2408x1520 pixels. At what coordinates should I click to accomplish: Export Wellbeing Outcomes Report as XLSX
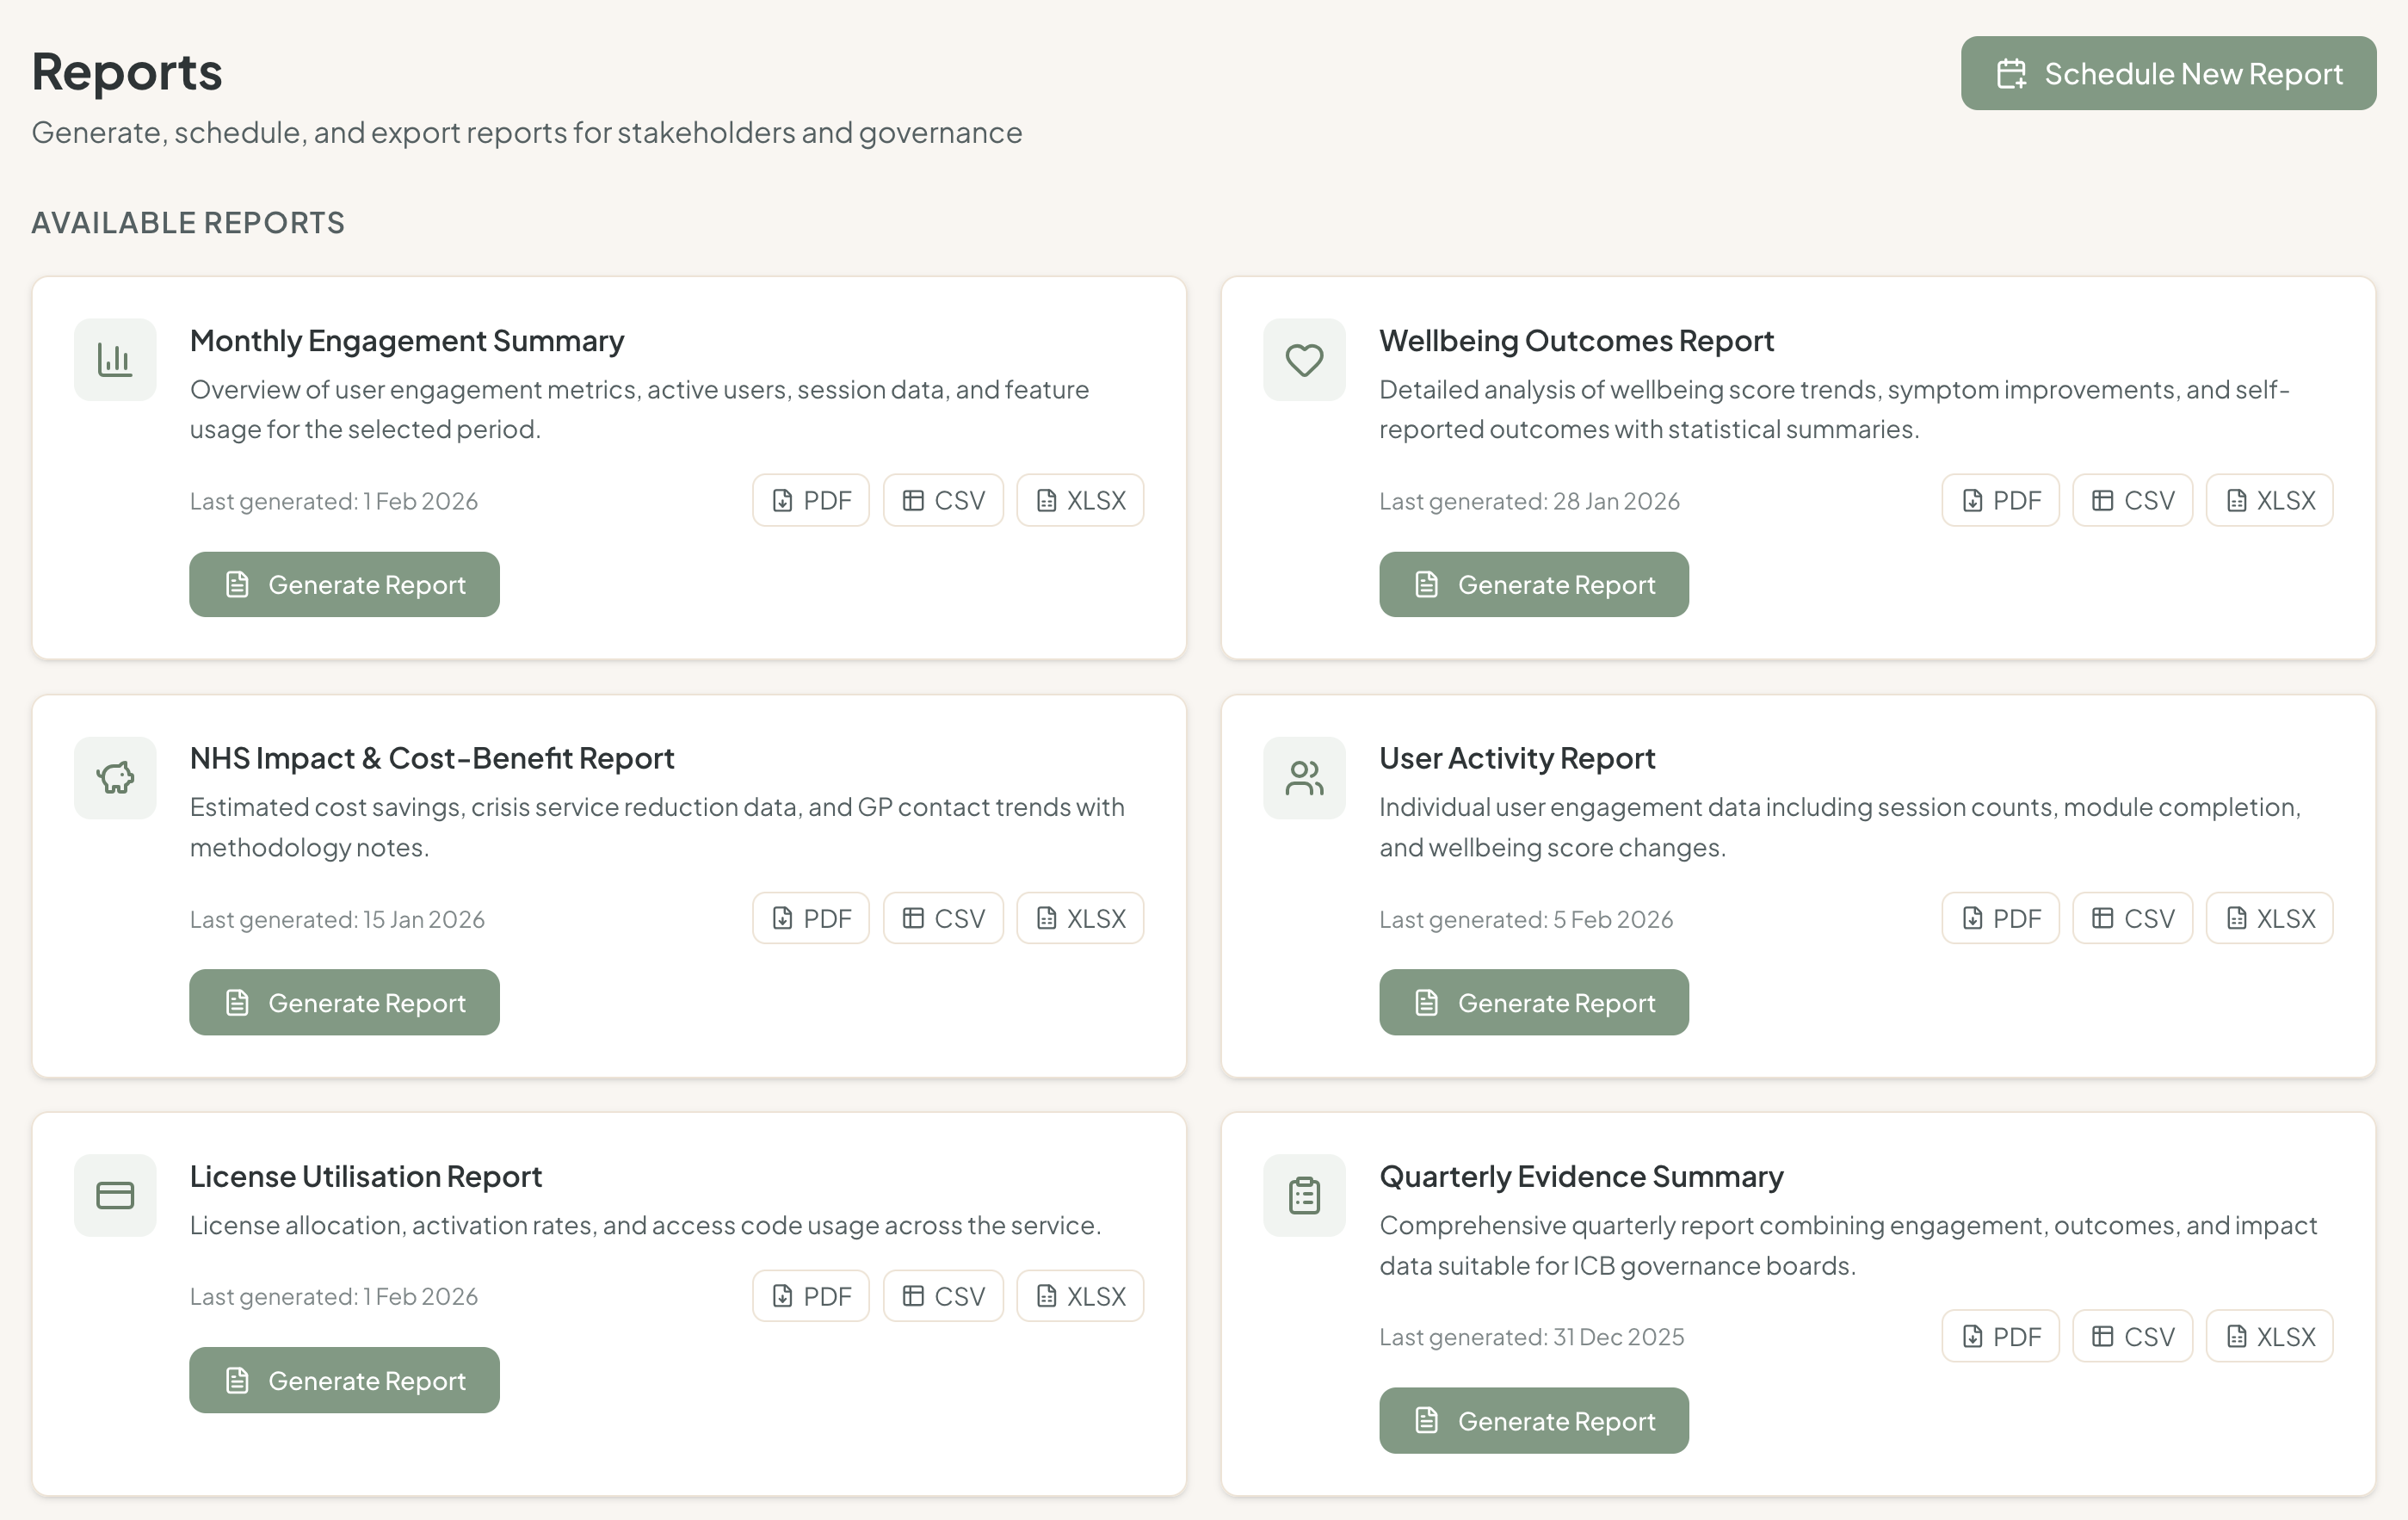point(2268,500)
